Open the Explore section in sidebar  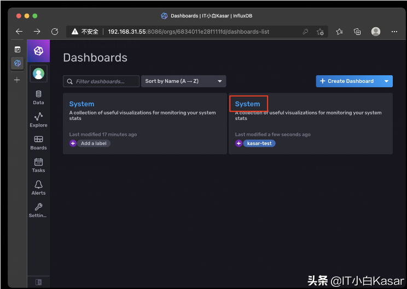(x=38, y=120)
